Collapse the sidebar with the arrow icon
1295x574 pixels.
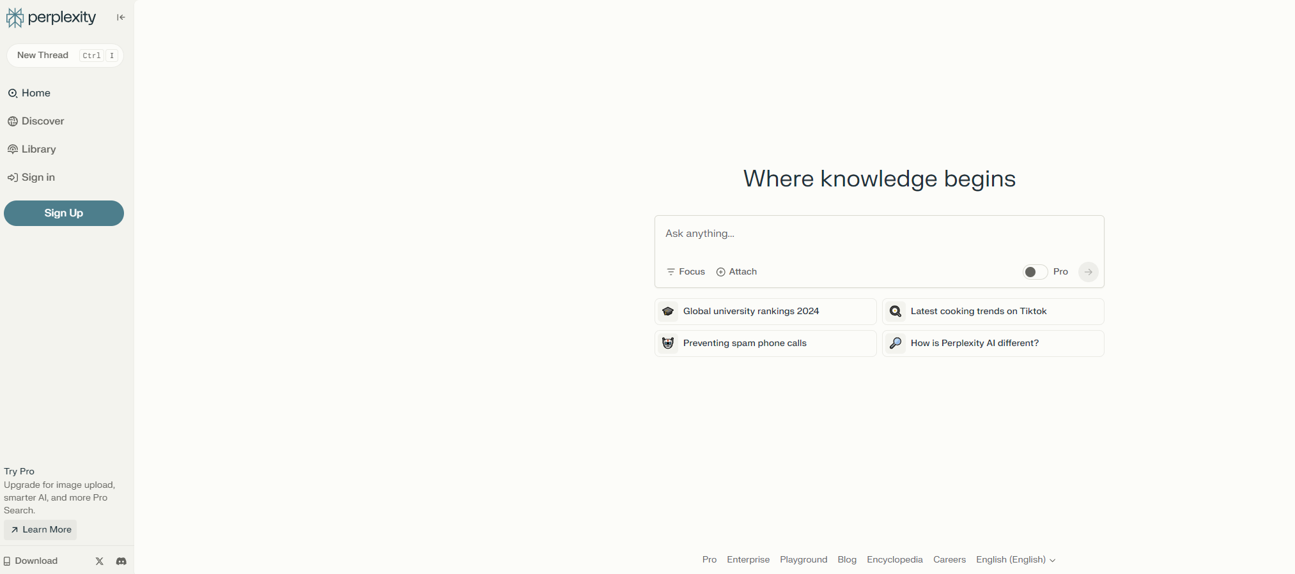[121, 17]
